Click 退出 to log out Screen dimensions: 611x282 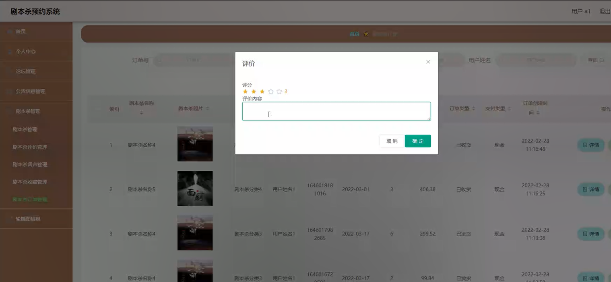coord(605,11)
